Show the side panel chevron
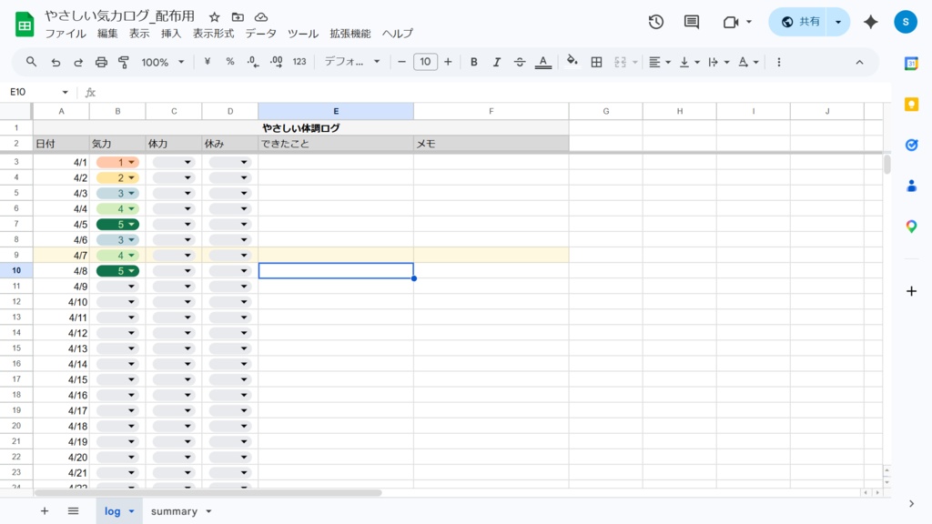The image size is (932, 524). (911, 504)
